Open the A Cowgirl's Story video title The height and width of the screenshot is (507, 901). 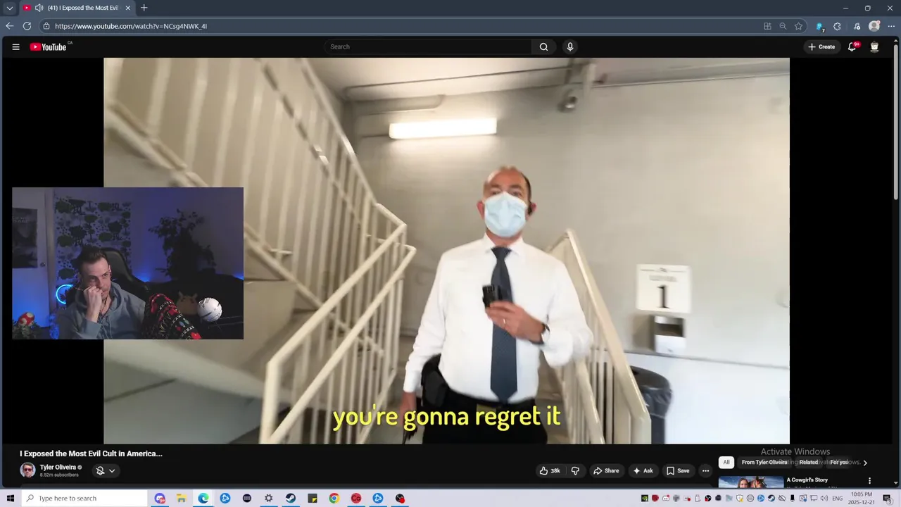tap(807, 480)
